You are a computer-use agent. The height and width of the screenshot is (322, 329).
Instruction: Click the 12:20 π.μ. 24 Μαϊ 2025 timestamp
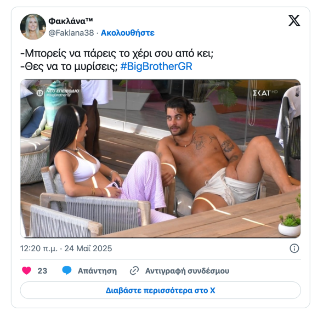coord(66,248)
